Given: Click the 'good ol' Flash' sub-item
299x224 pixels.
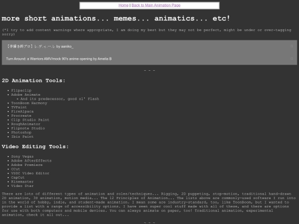Looking at the screenshot, I should 60,99.
